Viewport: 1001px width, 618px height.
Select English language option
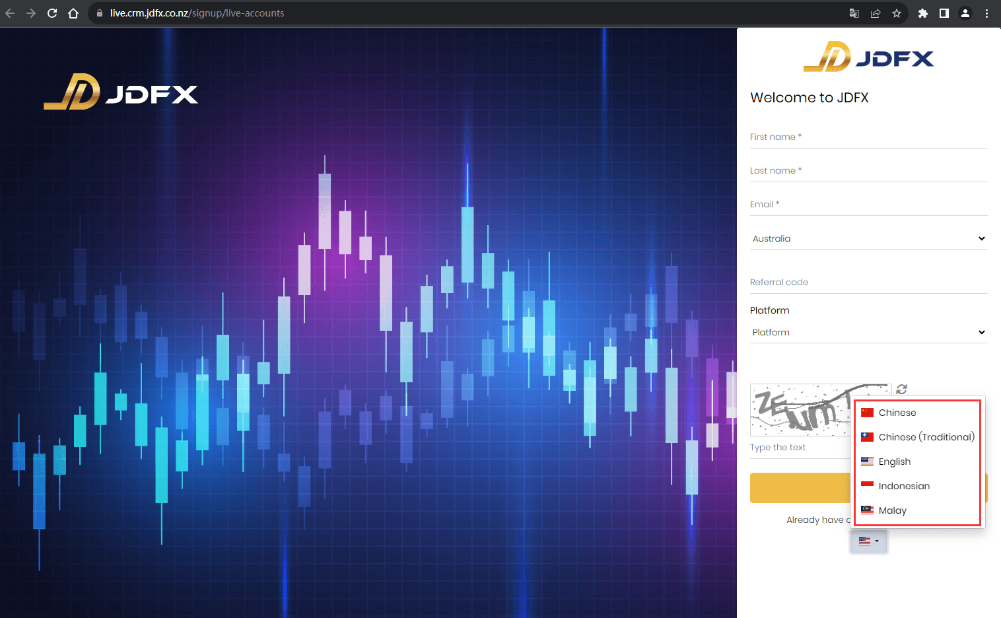tap(916, 462)
